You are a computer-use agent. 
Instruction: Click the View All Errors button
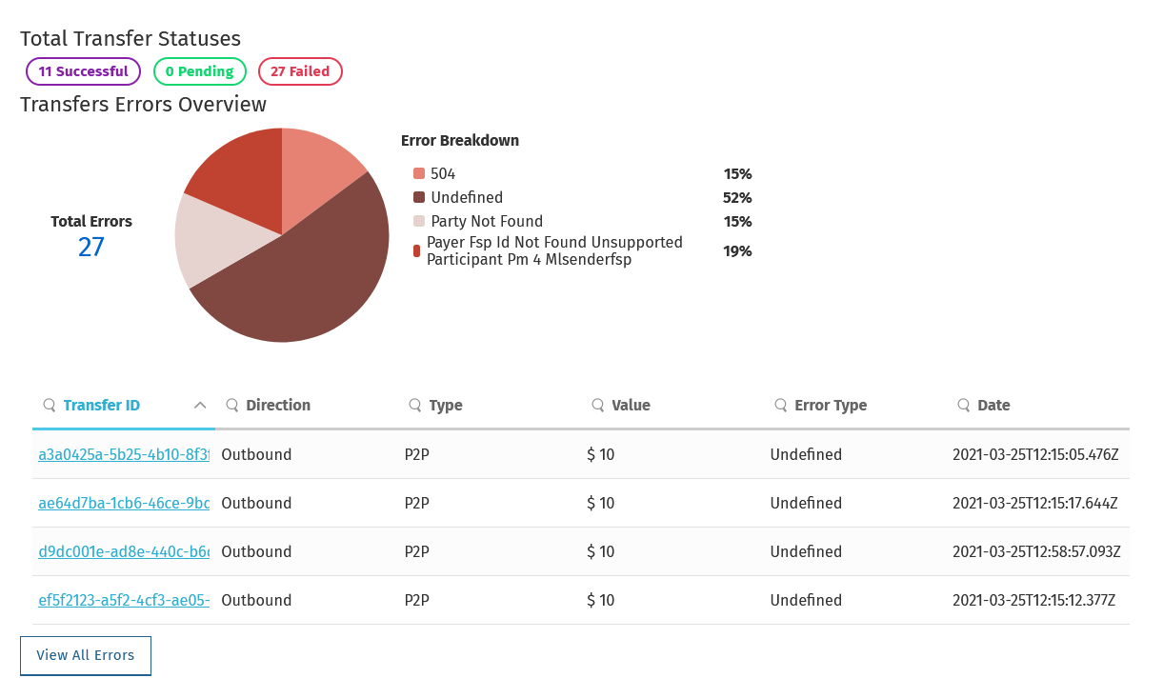click(85, 655)
